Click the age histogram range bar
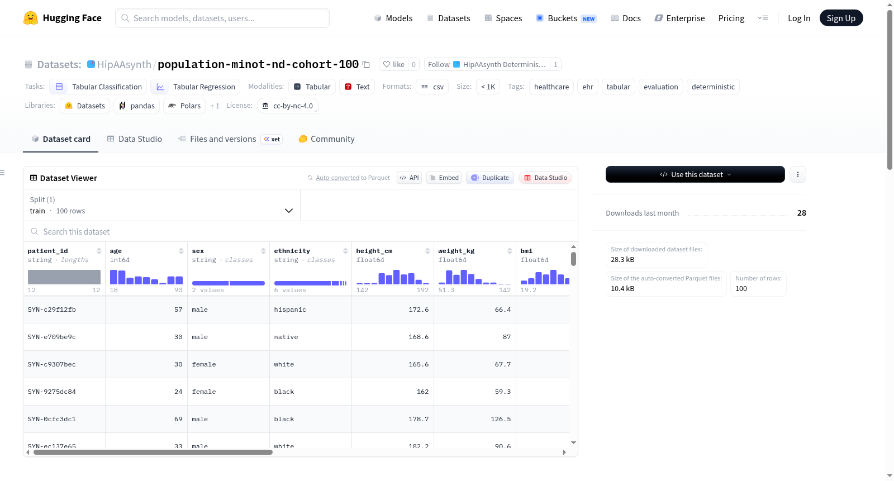Screen dimensions: 894x481 tap(146, 277)
